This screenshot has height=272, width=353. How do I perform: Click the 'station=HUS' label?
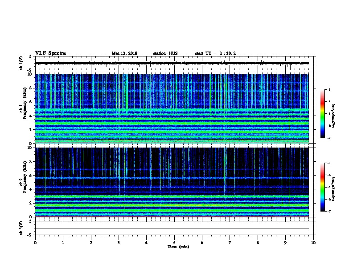(x=165, y=53)
